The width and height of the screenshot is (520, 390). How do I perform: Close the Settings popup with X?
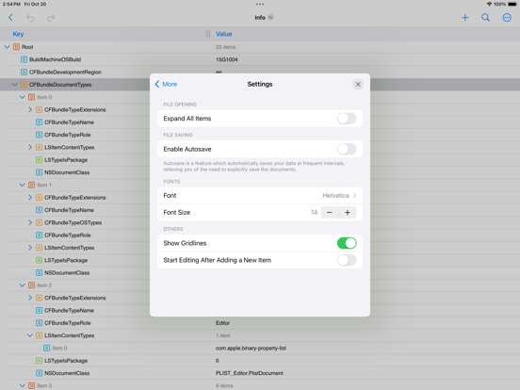358,84
